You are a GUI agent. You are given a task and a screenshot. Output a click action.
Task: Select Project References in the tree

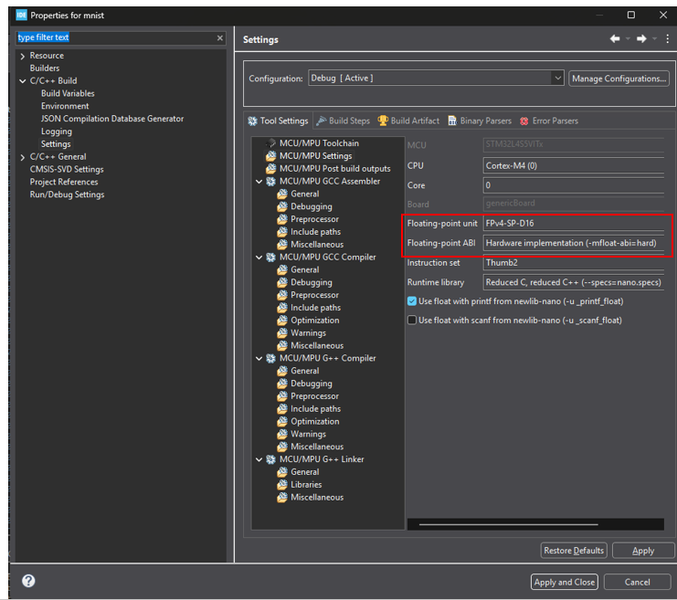click(64, 182)
